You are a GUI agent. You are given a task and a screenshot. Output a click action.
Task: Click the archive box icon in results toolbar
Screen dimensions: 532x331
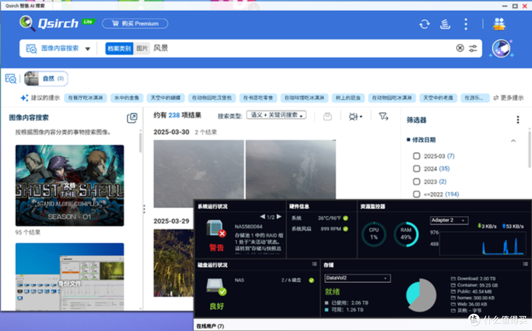(x=328, y=116)
